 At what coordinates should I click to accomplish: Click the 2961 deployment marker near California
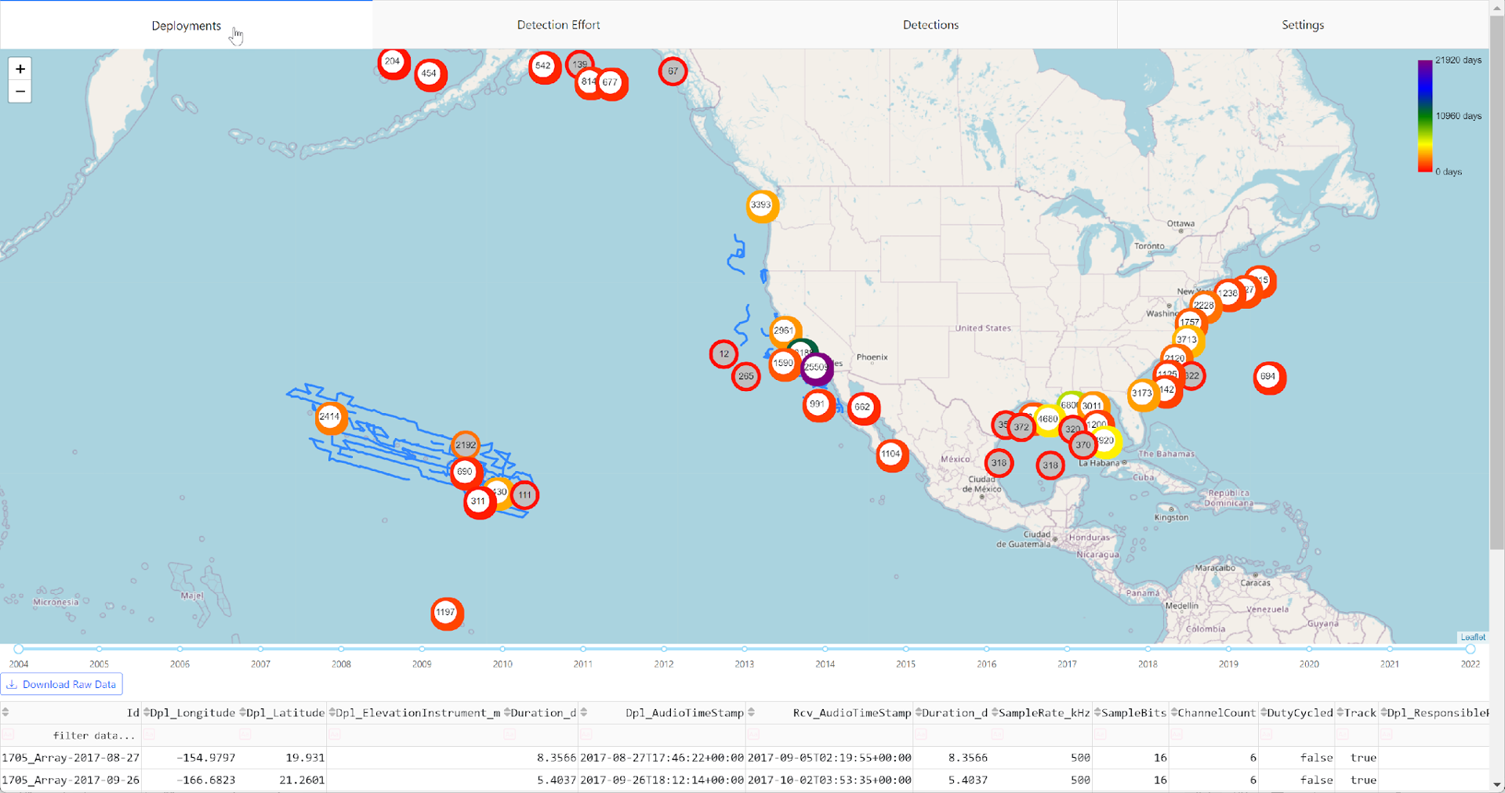pos(784,331)
